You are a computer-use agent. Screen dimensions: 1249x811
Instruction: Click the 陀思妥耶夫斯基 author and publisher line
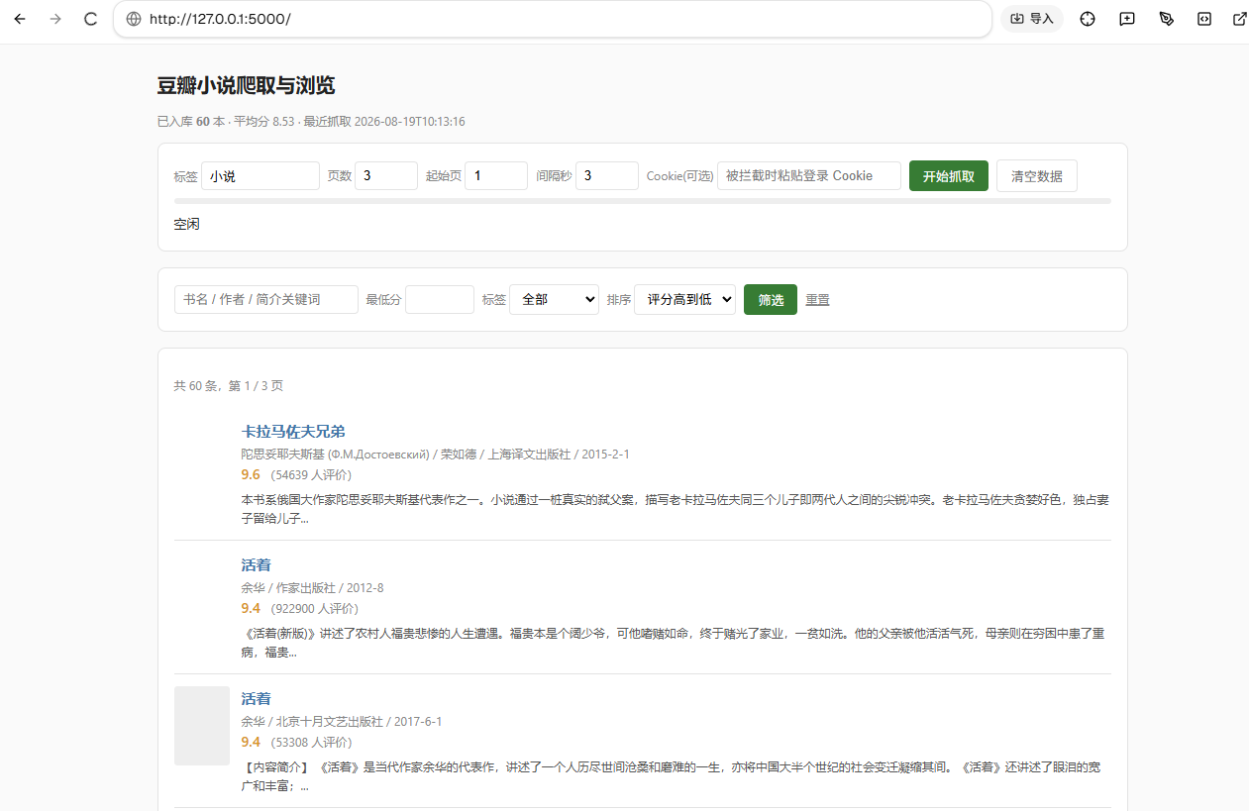point(435,455)
